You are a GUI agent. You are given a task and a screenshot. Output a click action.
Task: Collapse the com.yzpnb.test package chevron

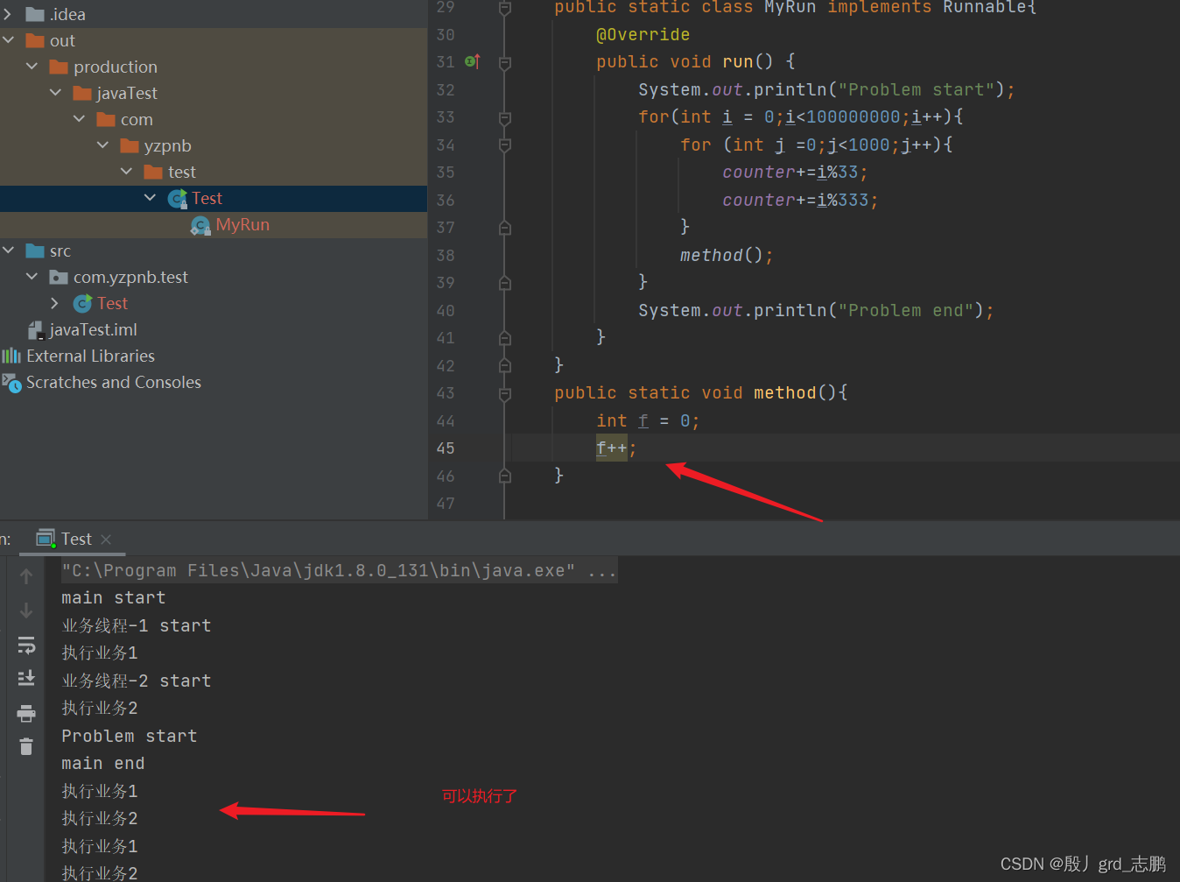[x=32, y=277]
